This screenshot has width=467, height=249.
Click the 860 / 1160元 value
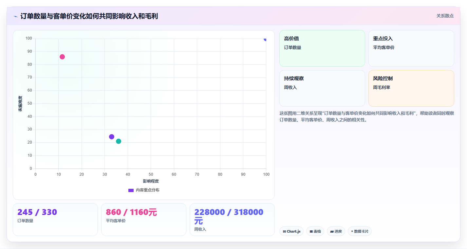(x=131, y=212)
